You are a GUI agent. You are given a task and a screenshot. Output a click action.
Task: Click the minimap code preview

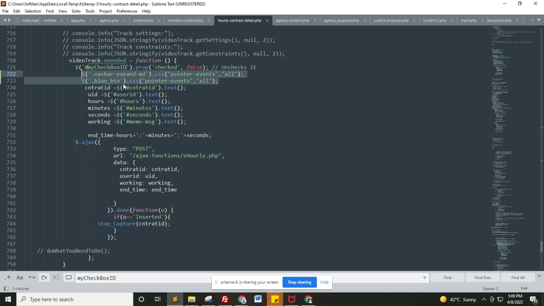click(x=513, y=145)
